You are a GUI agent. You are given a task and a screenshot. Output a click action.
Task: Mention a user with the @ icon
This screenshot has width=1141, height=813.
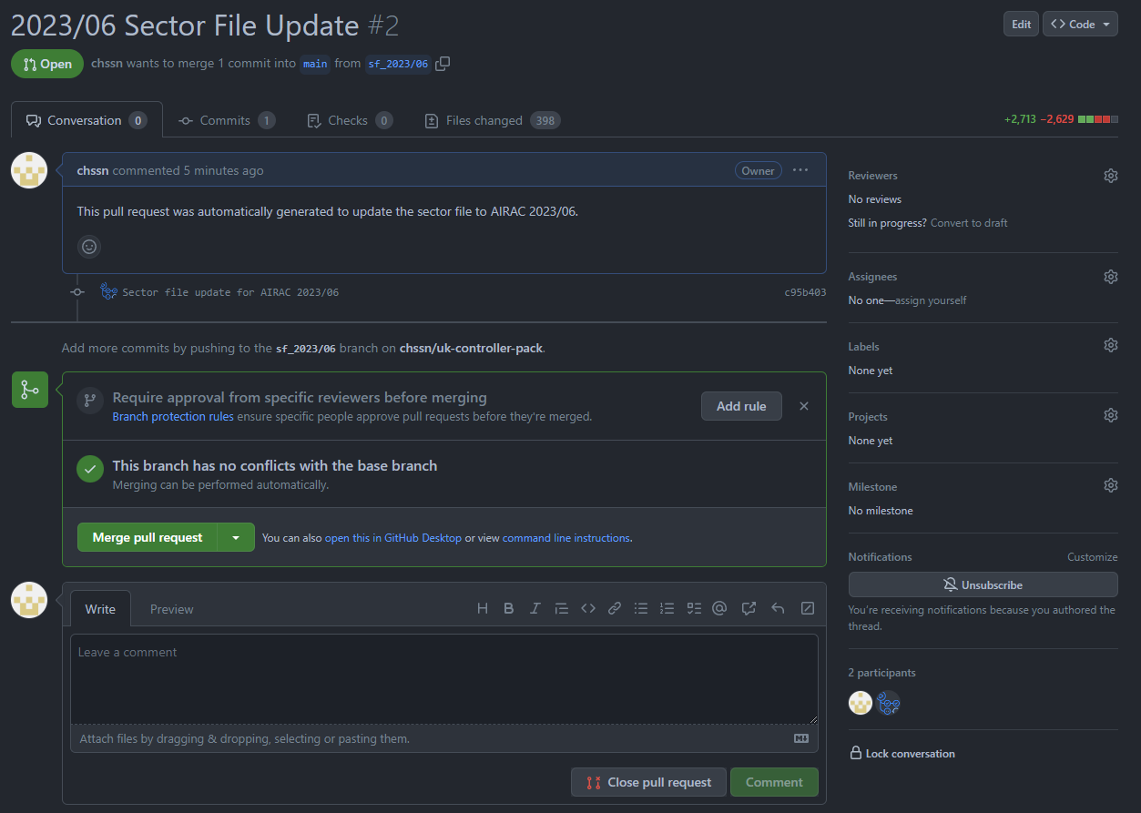pyautogui.click(x=719, y=608)
